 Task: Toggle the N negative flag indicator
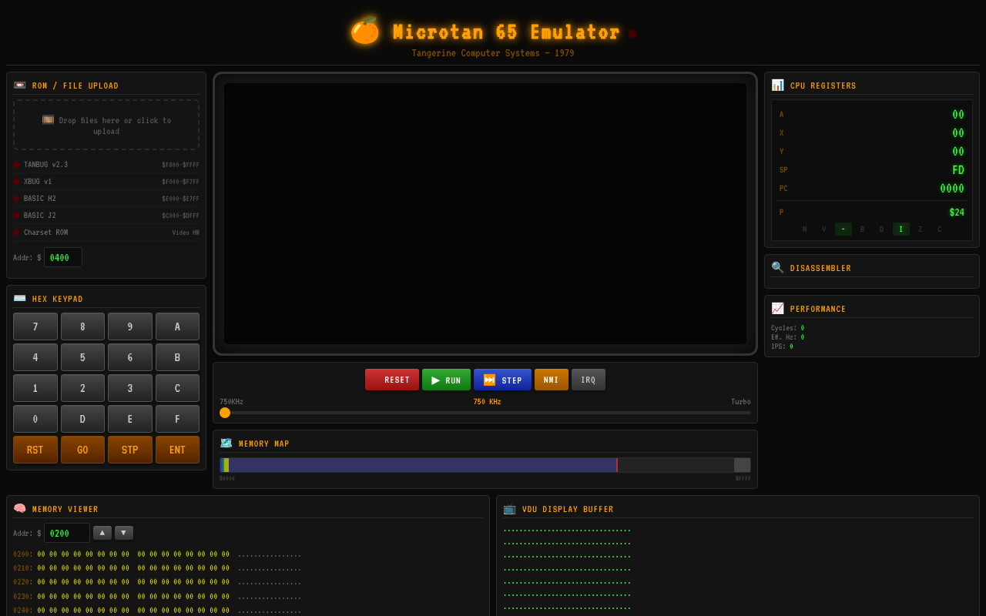coord(804,229)
